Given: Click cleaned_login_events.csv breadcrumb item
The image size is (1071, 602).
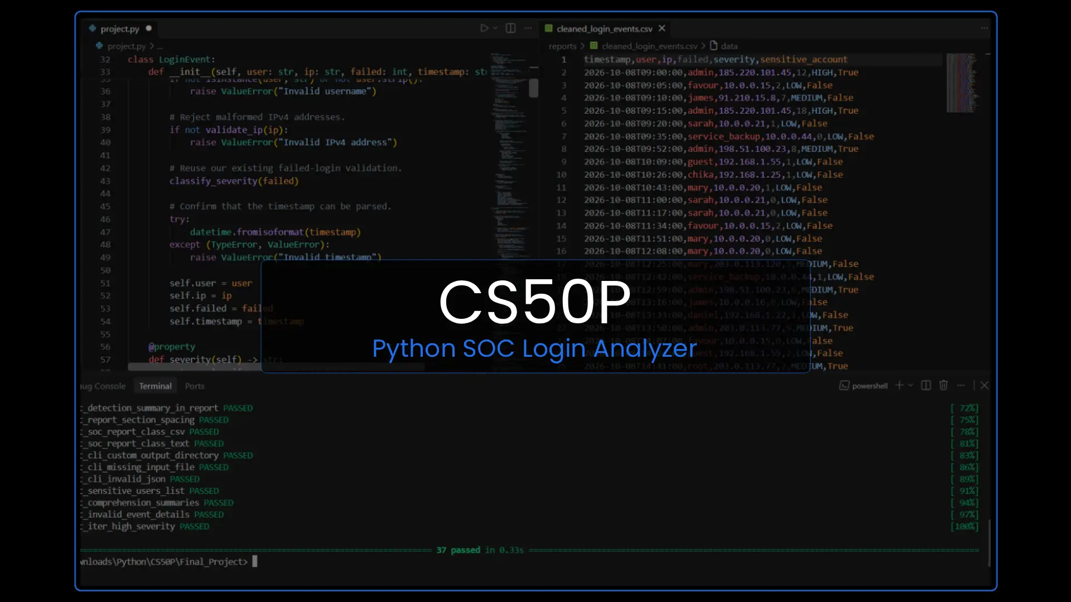Looking at the screenshot, I should click(x=644, y=46).
